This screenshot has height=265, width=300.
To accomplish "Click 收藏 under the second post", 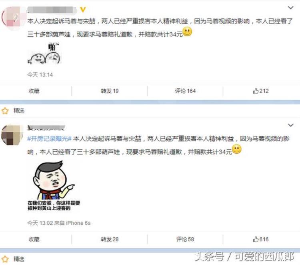I will (x=34, y=239).
